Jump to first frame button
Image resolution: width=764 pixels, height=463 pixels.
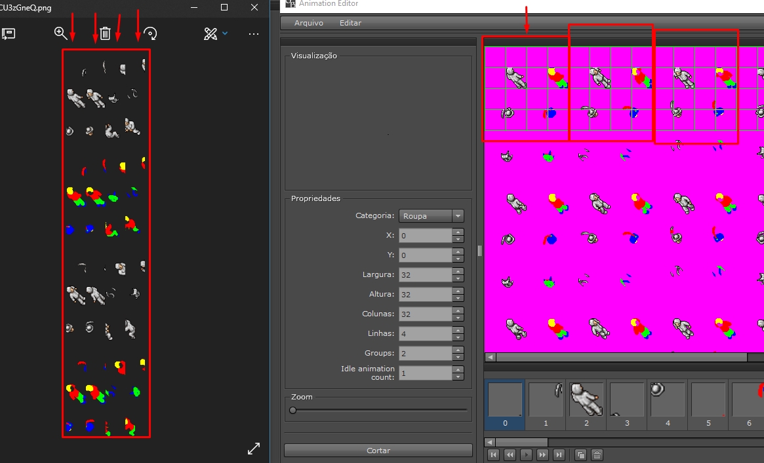pyautogui.click(x=494, y=454)
